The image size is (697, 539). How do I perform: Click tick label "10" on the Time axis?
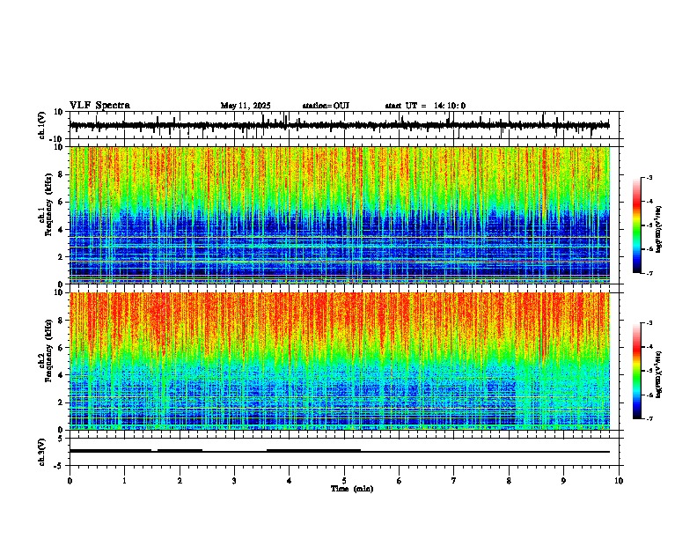click(x=619, y=481)
